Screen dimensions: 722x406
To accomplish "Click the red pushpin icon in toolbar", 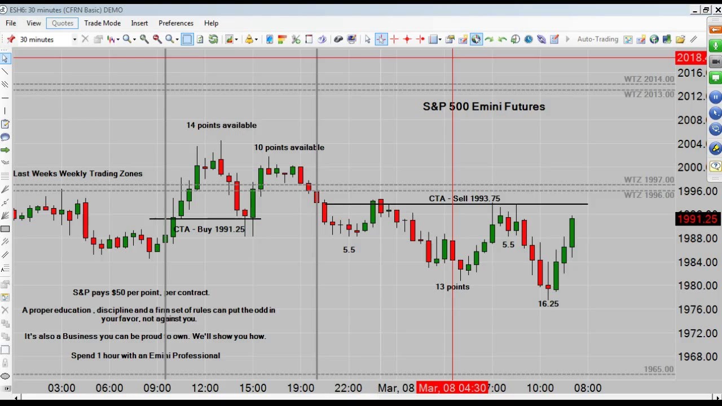I will [11, 39].
